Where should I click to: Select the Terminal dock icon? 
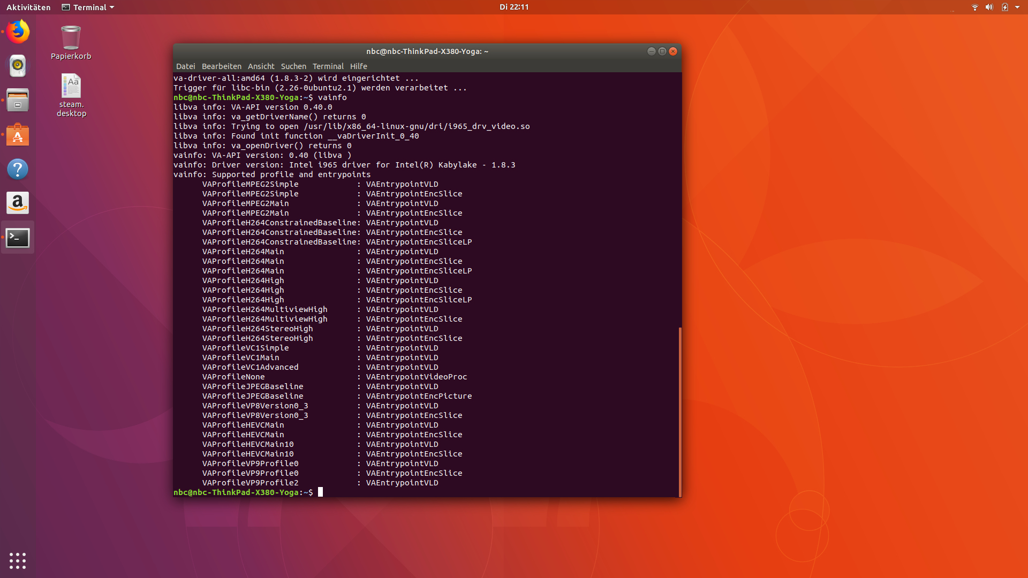(x=18, y=238)
